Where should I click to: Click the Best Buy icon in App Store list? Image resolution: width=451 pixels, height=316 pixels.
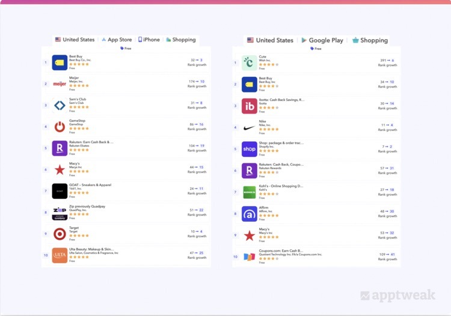tap(60, 62)
